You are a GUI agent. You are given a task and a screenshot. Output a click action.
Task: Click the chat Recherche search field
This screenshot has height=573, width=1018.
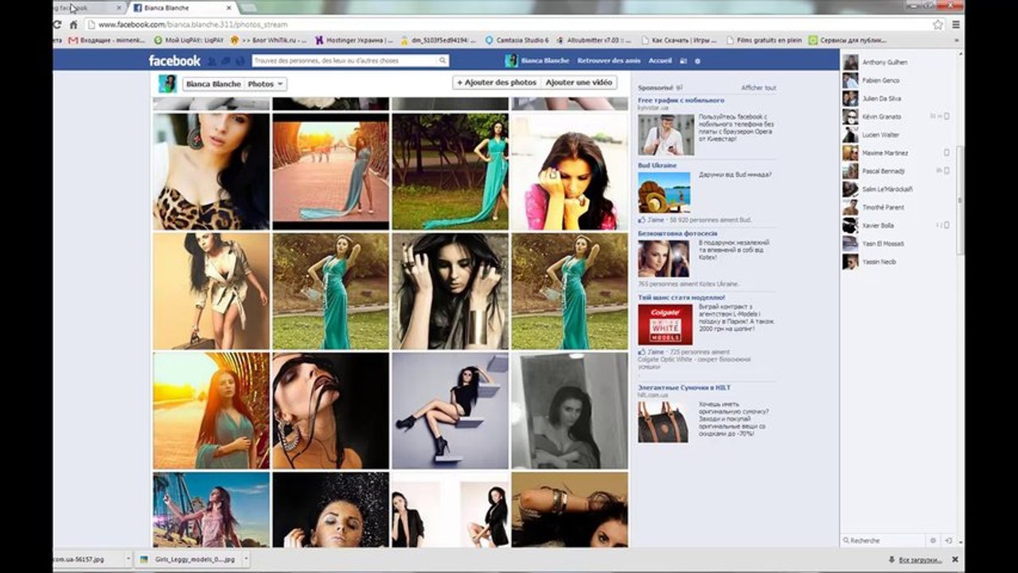click(x=883, y=540)
